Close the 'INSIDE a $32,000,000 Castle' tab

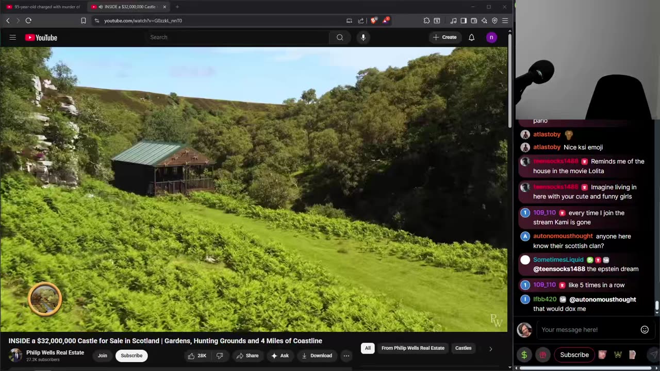[x=164, y=7]
